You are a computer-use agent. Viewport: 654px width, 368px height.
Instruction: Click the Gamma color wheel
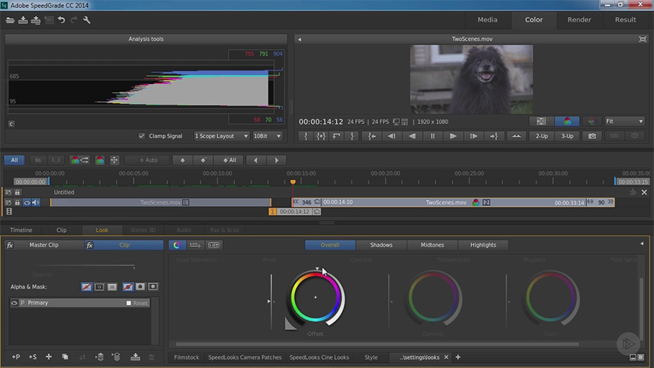click(x=433, y=297)
